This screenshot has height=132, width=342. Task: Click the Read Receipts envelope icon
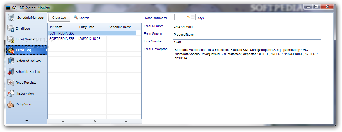tap(11, 83)
